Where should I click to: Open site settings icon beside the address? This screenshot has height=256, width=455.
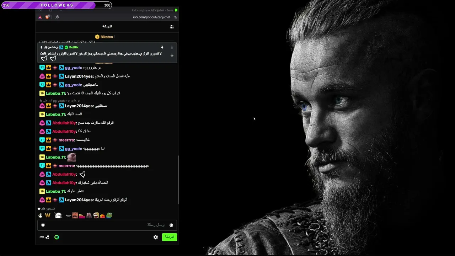pos(175,17)
